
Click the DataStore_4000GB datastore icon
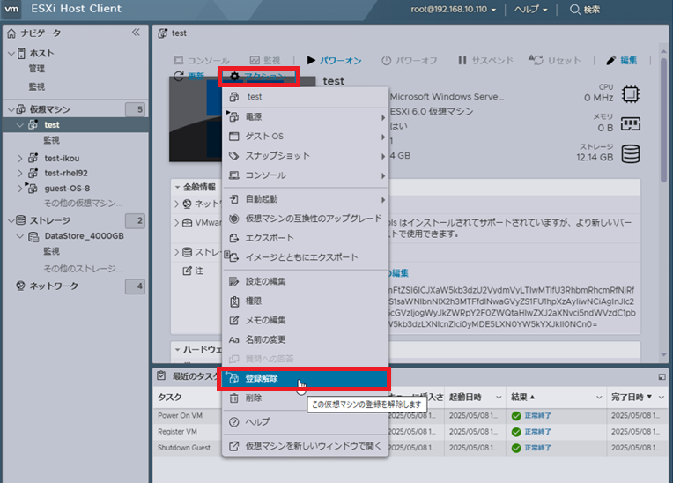(x=33, y=236)
